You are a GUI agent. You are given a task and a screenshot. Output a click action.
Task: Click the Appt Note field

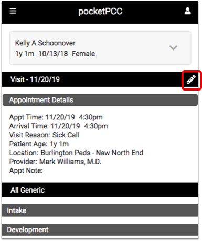tap(26, 170)
